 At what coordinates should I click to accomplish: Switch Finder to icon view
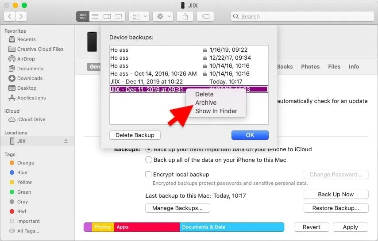click(x=83, y=16)
